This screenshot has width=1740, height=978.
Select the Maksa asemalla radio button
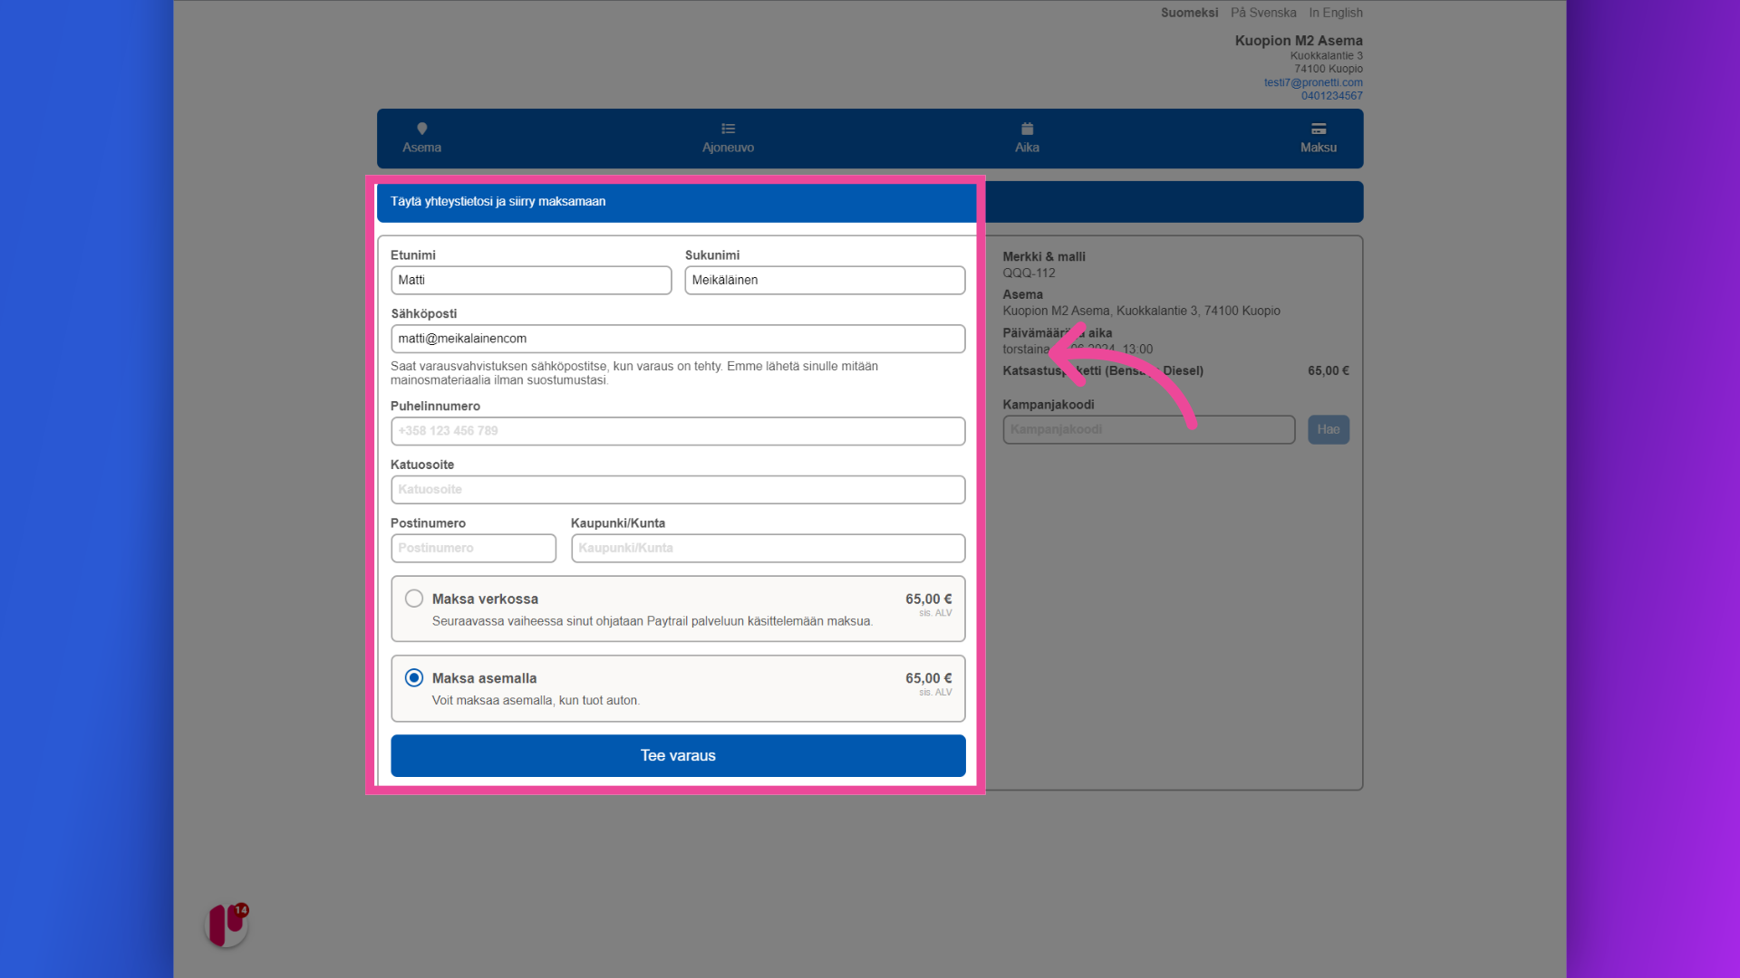coord(414,677)
